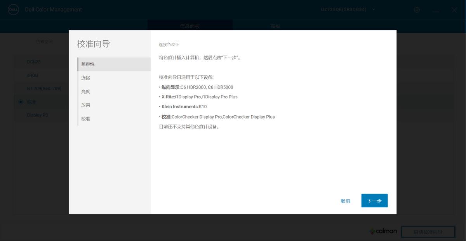Select the 兼容性 step in the wizard
This screenshot has width=466, height=241.
(x=114, y=64)
